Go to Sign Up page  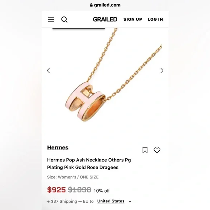pos(133,19)
